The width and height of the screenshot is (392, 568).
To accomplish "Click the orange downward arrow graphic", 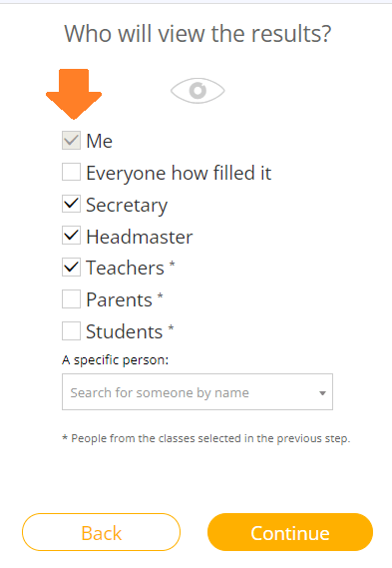I will point(74,94).
